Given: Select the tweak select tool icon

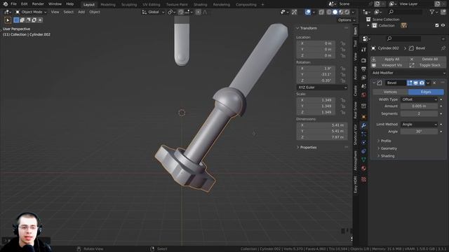Looking at the screenshot, I should click(x=8, y=20).
